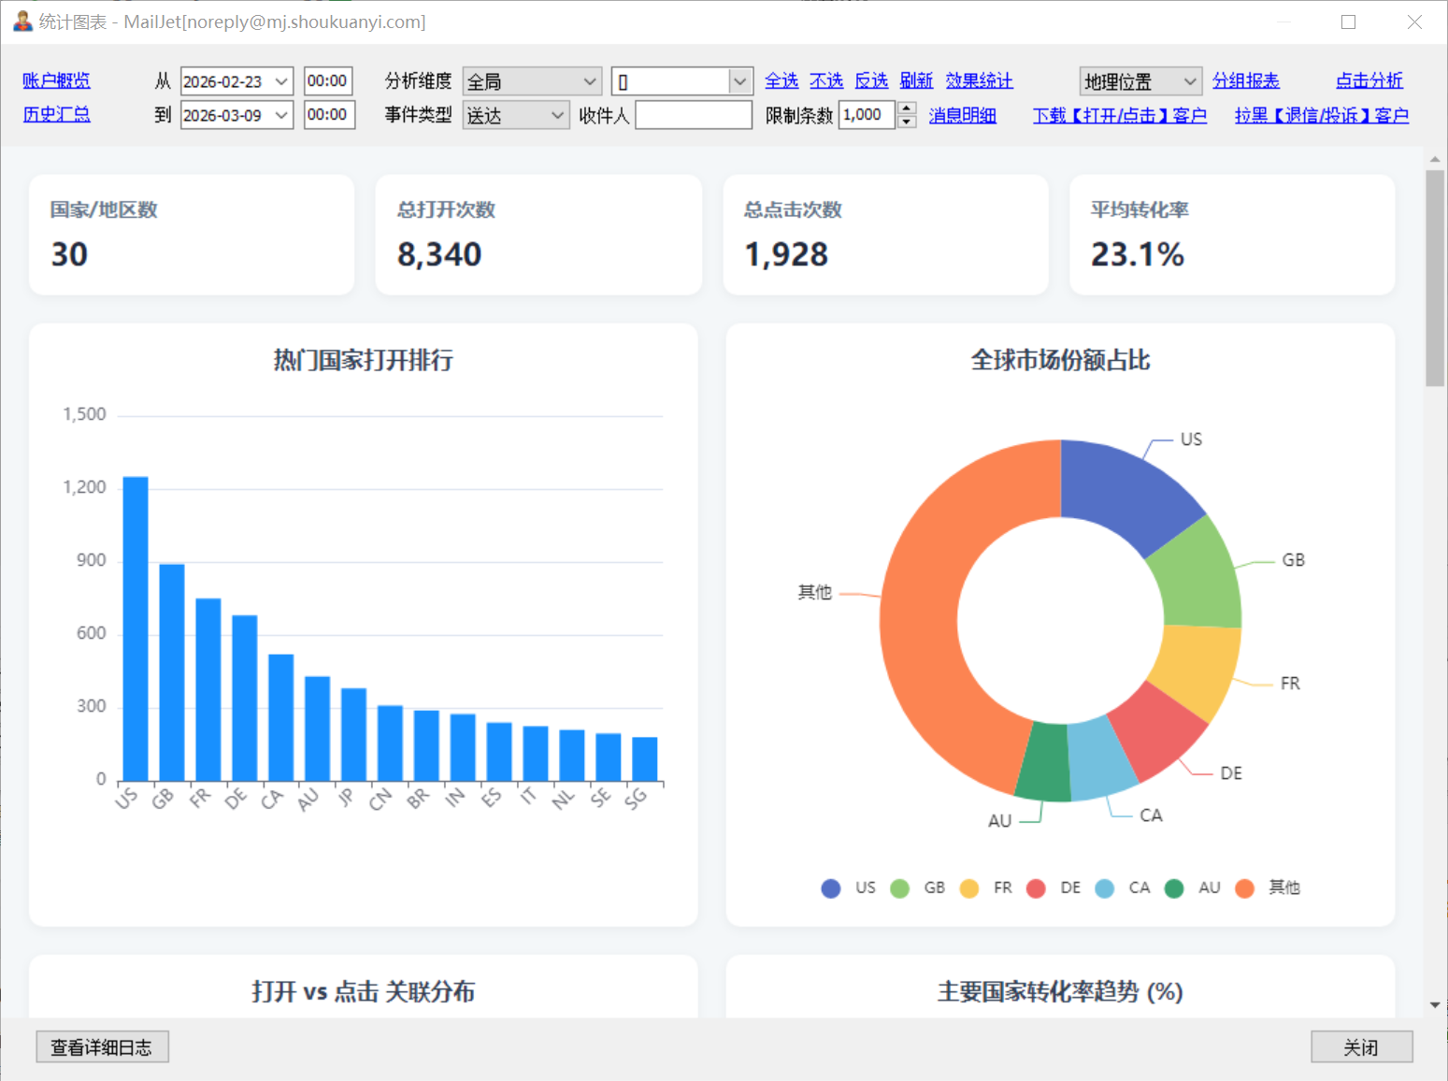Open 效果统计 link
The image size is (1448, 1081).
pyautogui.click(x=979, y=81)
